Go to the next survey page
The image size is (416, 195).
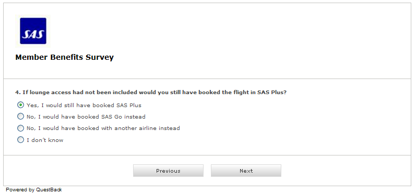tap(246, 171)
